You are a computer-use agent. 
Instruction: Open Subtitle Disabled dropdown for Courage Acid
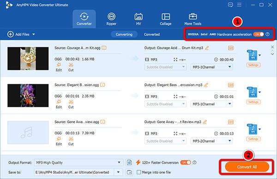165,67
